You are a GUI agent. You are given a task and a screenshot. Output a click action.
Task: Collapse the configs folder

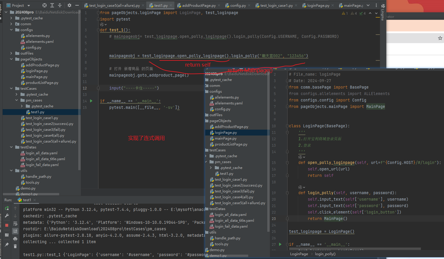(x=11, y=30)
